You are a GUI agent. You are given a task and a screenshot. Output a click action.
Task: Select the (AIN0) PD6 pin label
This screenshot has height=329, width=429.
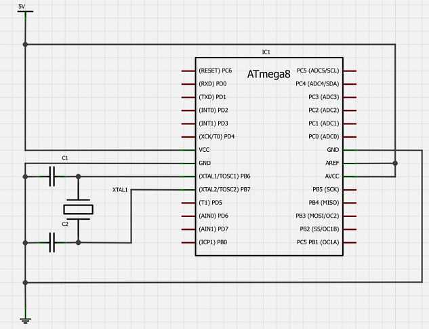[213, 216]
